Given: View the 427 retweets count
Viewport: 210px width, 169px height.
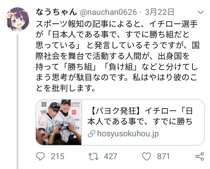Looking at the screenshot, I should click(111, 156).
